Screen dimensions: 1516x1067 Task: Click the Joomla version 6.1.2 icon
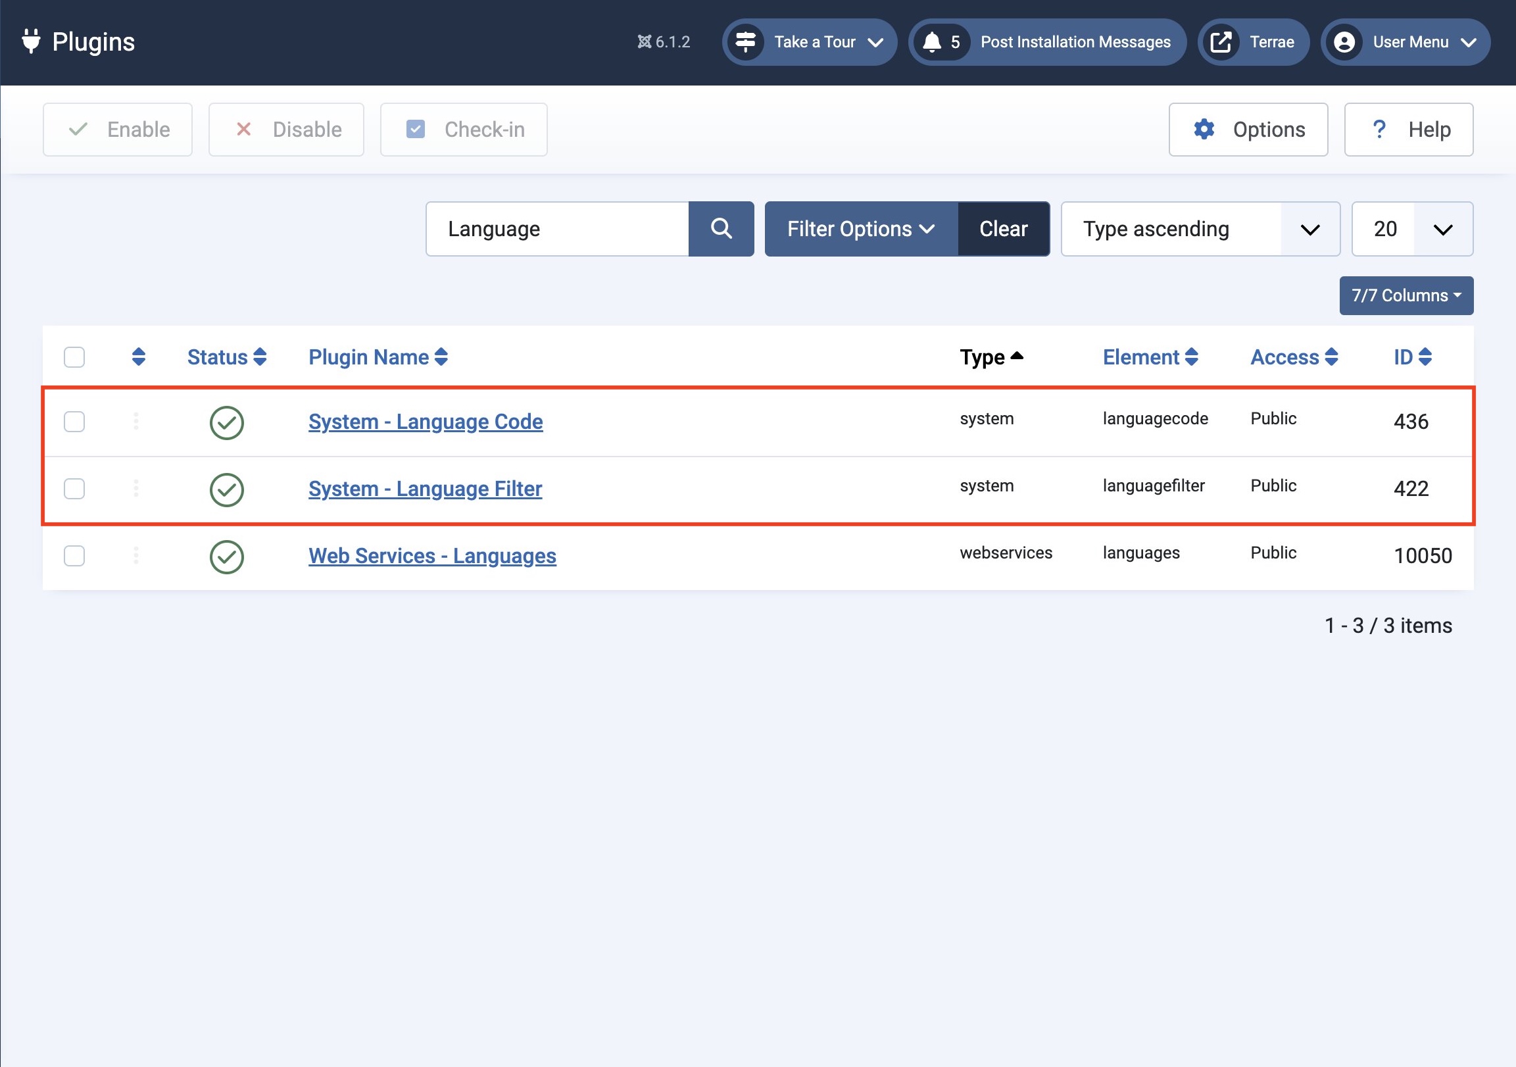point(644,41)
